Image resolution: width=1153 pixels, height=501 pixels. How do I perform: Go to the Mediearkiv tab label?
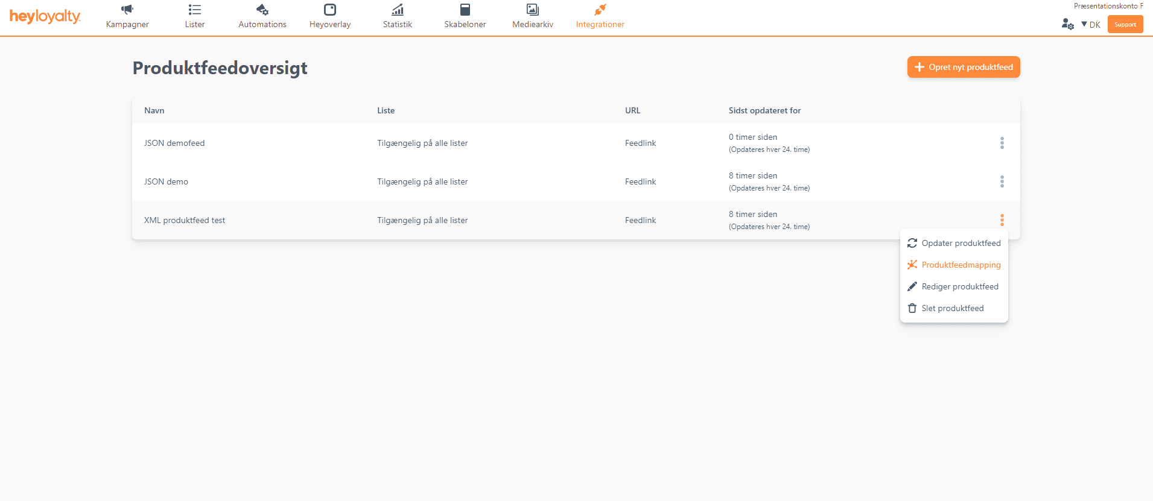tap(533, 25)
